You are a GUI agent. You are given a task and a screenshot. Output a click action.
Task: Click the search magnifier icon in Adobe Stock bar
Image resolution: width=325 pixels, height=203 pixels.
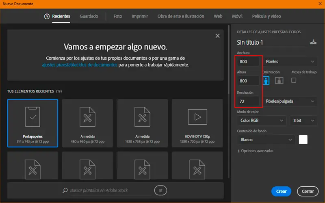coord(65,190)
